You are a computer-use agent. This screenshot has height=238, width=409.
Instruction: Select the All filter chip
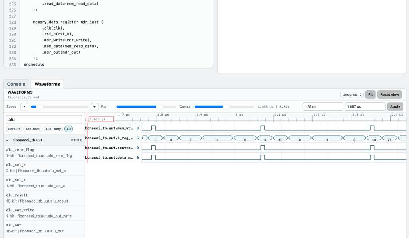click(x=69, y=129)
